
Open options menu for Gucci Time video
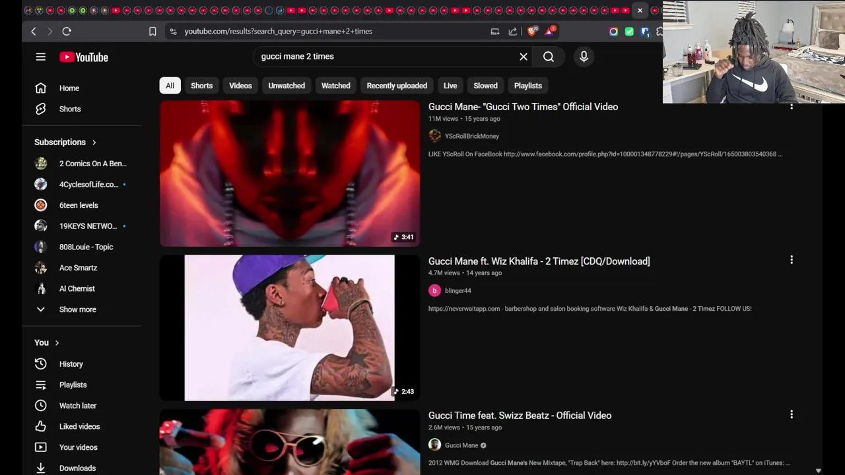tap(792, 414)
